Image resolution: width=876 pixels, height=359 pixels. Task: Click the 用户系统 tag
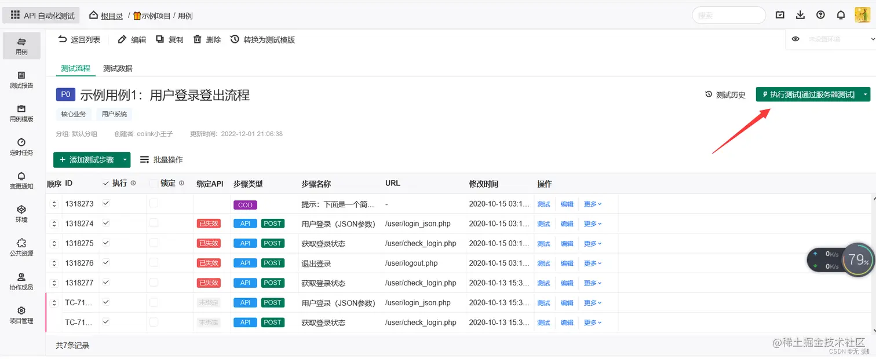114,114
